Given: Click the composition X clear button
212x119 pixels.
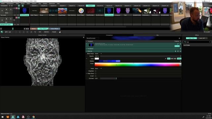Looking at the screenshot, I should (x=10, y=6).
